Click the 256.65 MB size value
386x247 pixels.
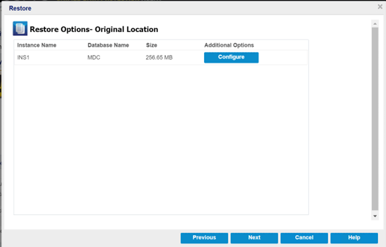point(160,57)
